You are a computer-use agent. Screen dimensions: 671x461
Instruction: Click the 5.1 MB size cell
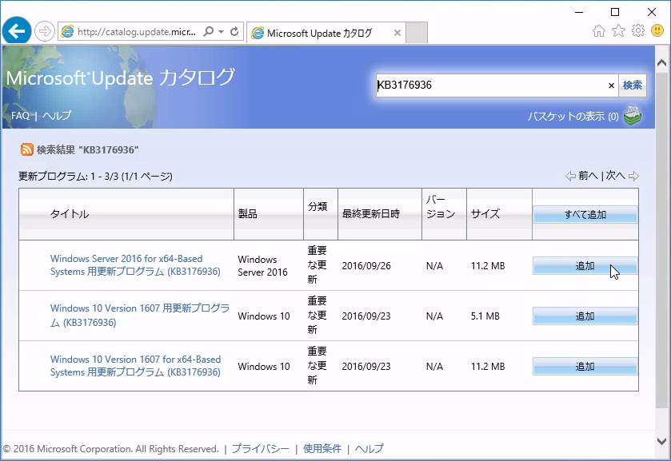(485, 316)
